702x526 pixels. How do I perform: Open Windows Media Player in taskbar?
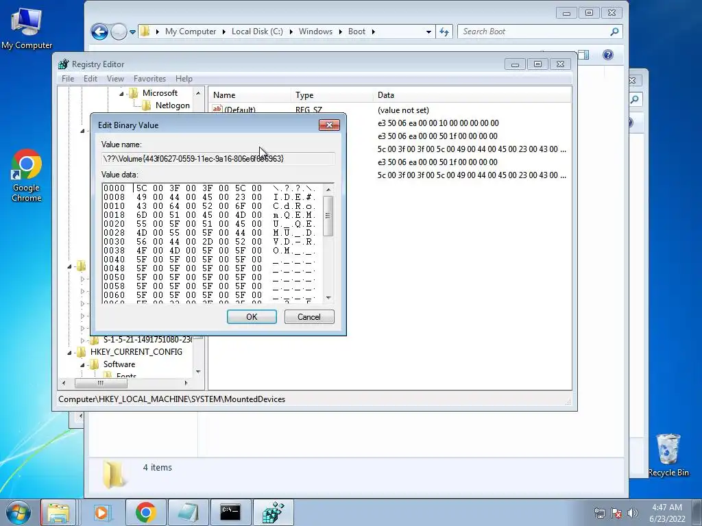click(x=101, y=512)
